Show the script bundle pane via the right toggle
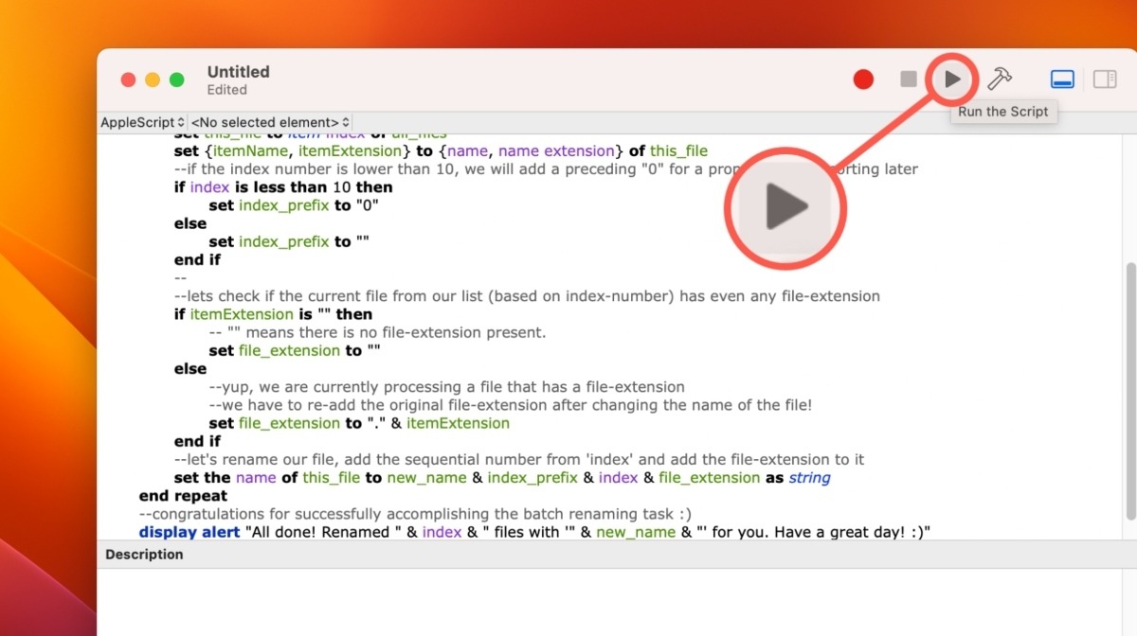 point(1106,79)
